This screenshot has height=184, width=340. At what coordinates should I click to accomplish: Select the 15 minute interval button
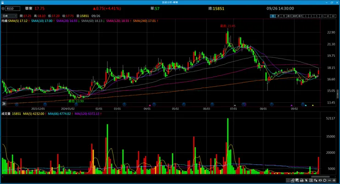coord(323,16)
